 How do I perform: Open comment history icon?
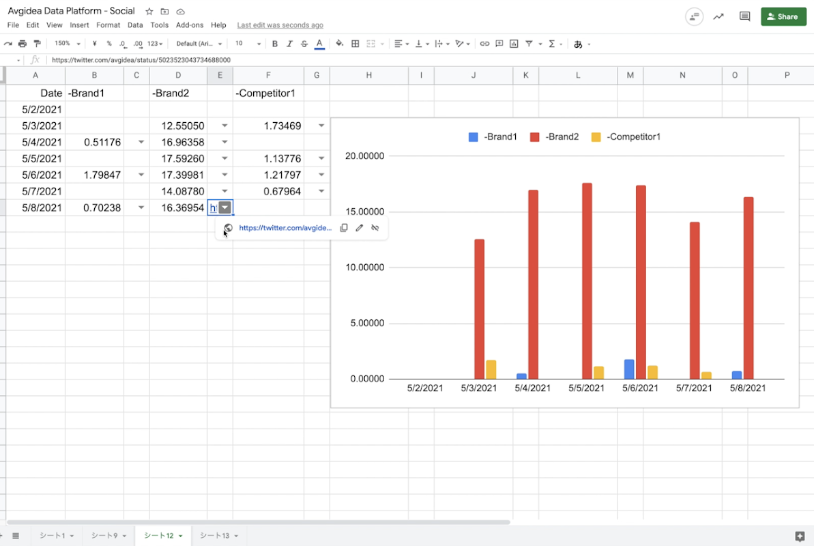(x=744, y=16)
